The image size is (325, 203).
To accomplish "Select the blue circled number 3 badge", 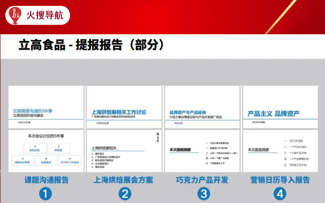I will point(204,194).
